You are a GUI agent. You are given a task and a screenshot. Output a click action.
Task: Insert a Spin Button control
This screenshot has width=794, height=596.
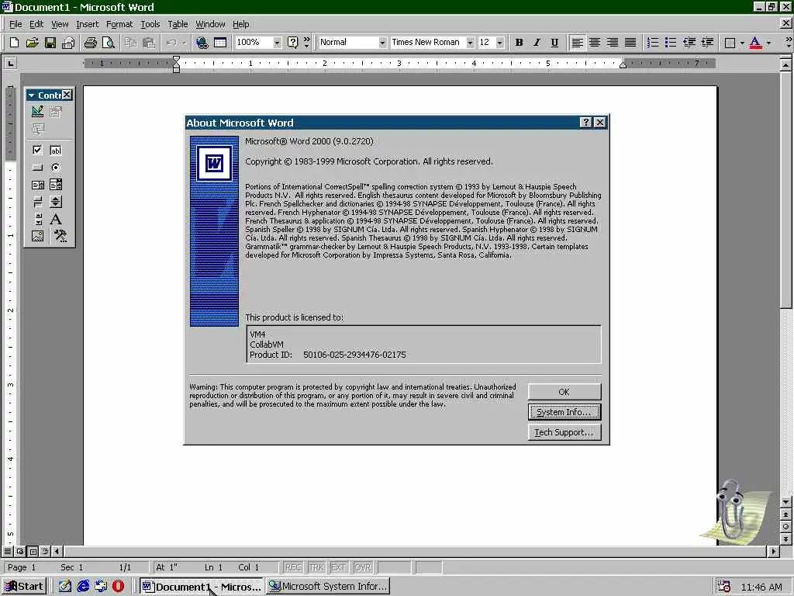(56, 203)
